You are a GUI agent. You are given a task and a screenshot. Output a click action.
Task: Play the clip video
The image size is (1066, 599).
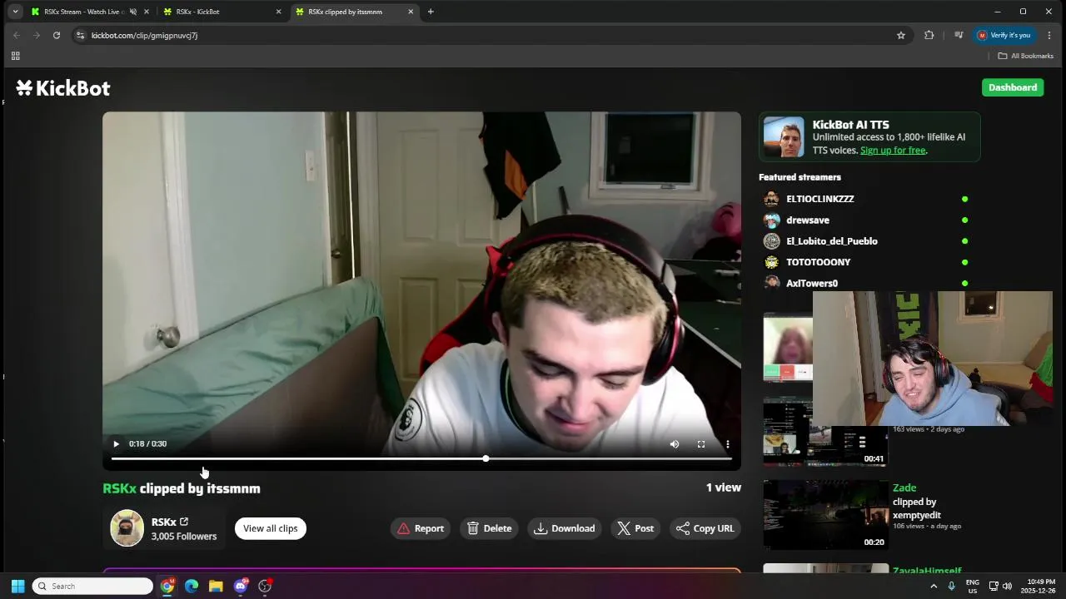point(116,444)
